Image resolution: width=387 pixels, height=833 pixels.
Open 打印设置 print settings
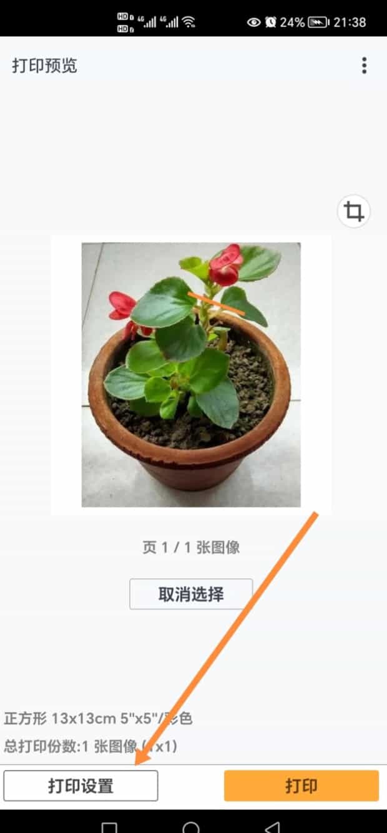[x=81, y=785]
